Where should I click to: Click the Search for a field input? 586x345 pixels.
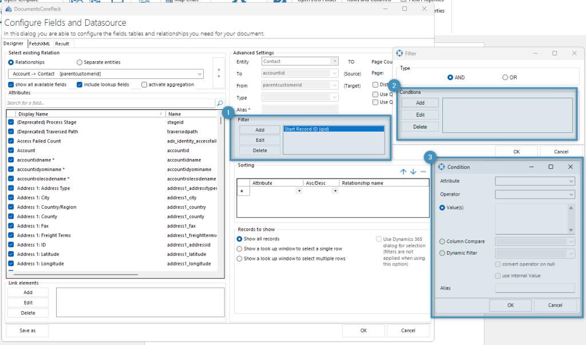110,103
